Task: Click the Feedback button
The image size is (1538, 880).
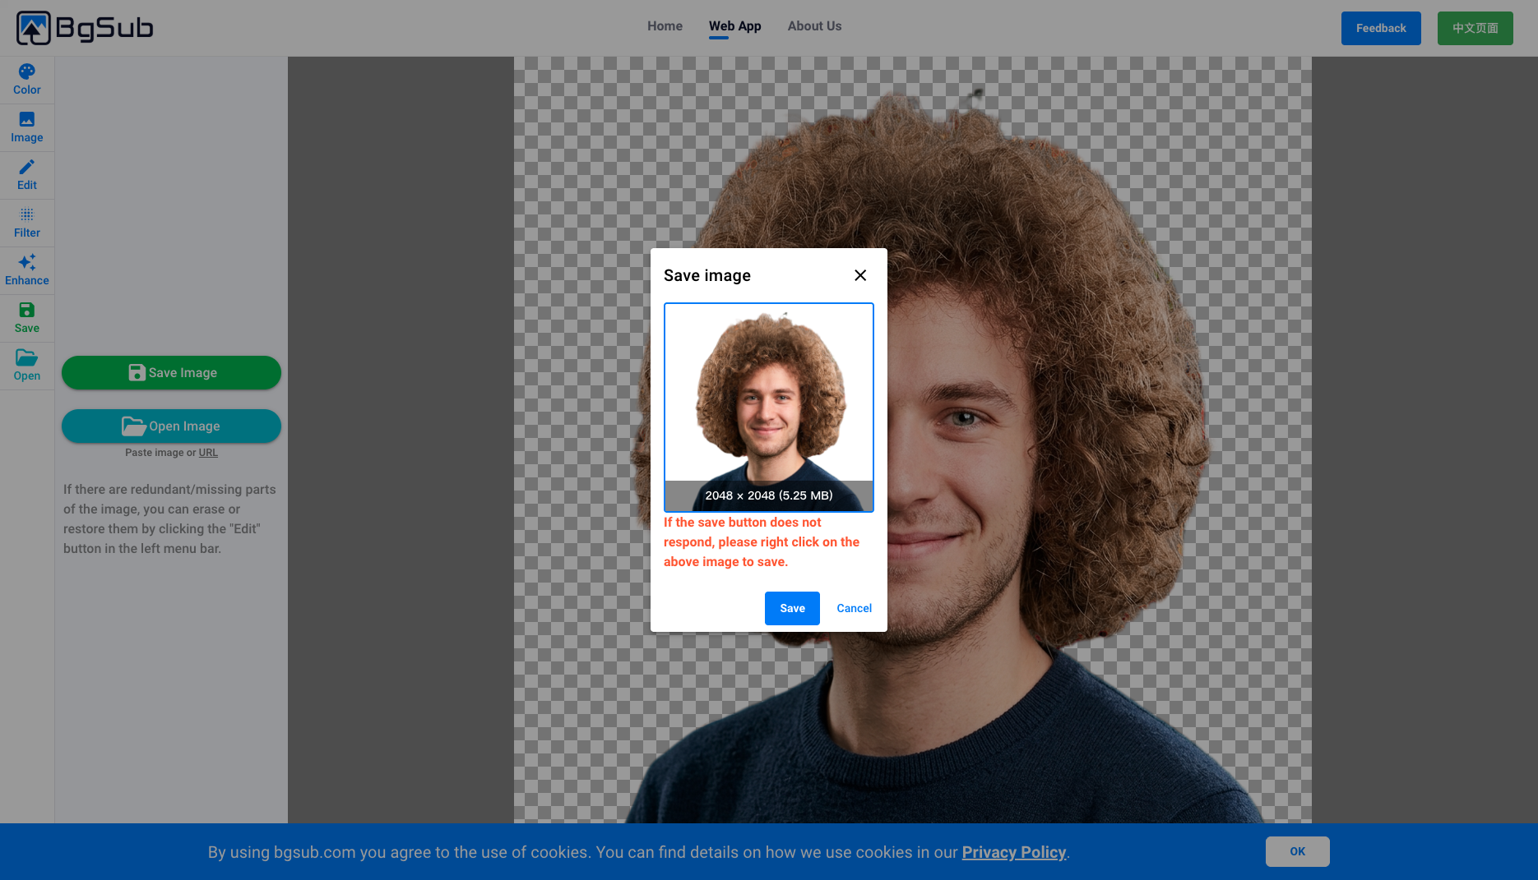Action: point(1381,28)
